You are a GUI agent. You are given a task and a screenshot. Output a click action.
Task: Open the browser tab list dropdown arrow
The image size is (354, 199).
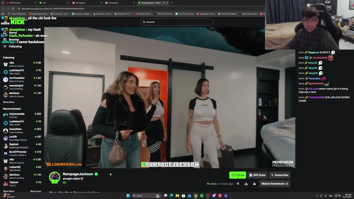3,3
